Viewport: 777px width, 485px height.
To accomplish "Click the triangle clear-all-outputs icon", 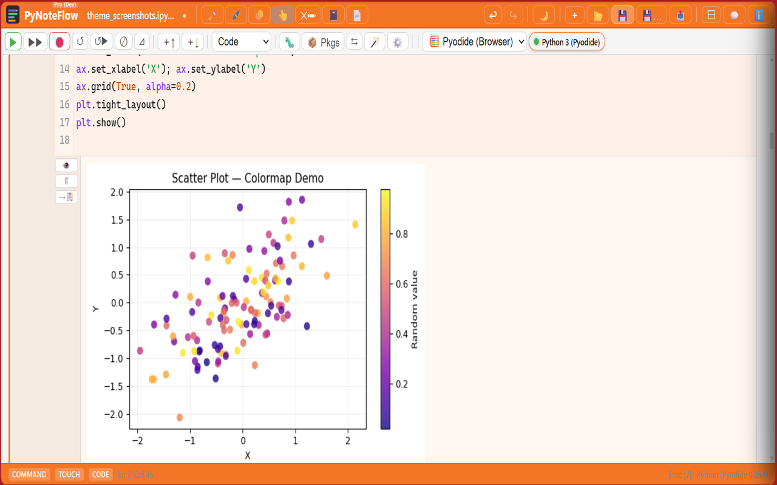I will (x=141, y=42).
